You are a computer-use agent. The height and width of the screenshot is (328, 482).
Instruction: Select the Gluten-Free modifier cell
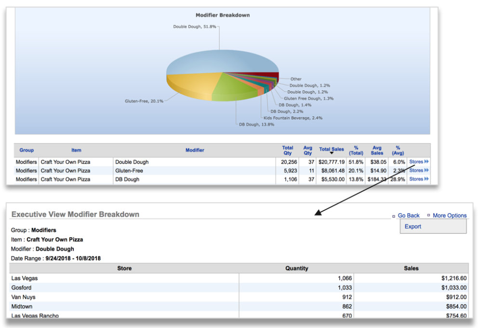(x=194, y=170)
